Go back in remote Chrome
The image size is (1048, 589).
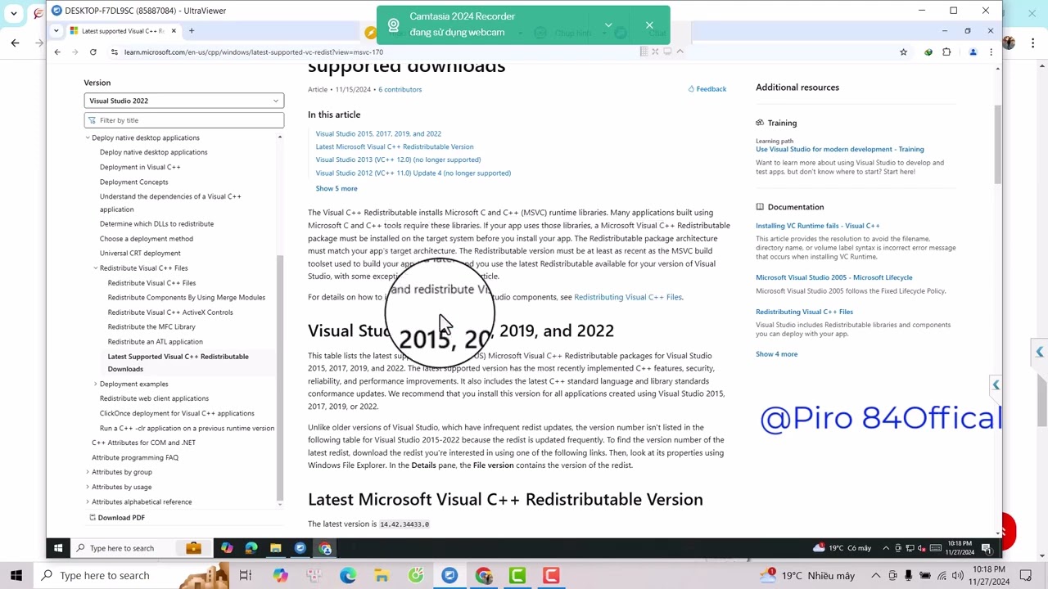57,52
